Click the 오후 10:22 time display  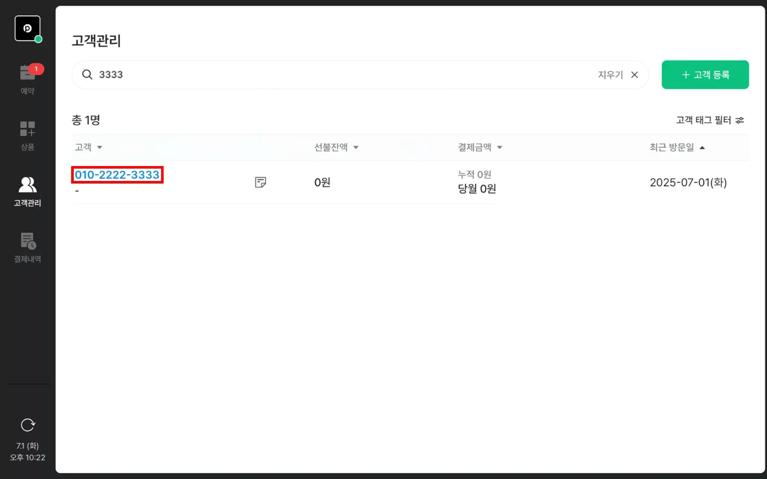(28, 457)
